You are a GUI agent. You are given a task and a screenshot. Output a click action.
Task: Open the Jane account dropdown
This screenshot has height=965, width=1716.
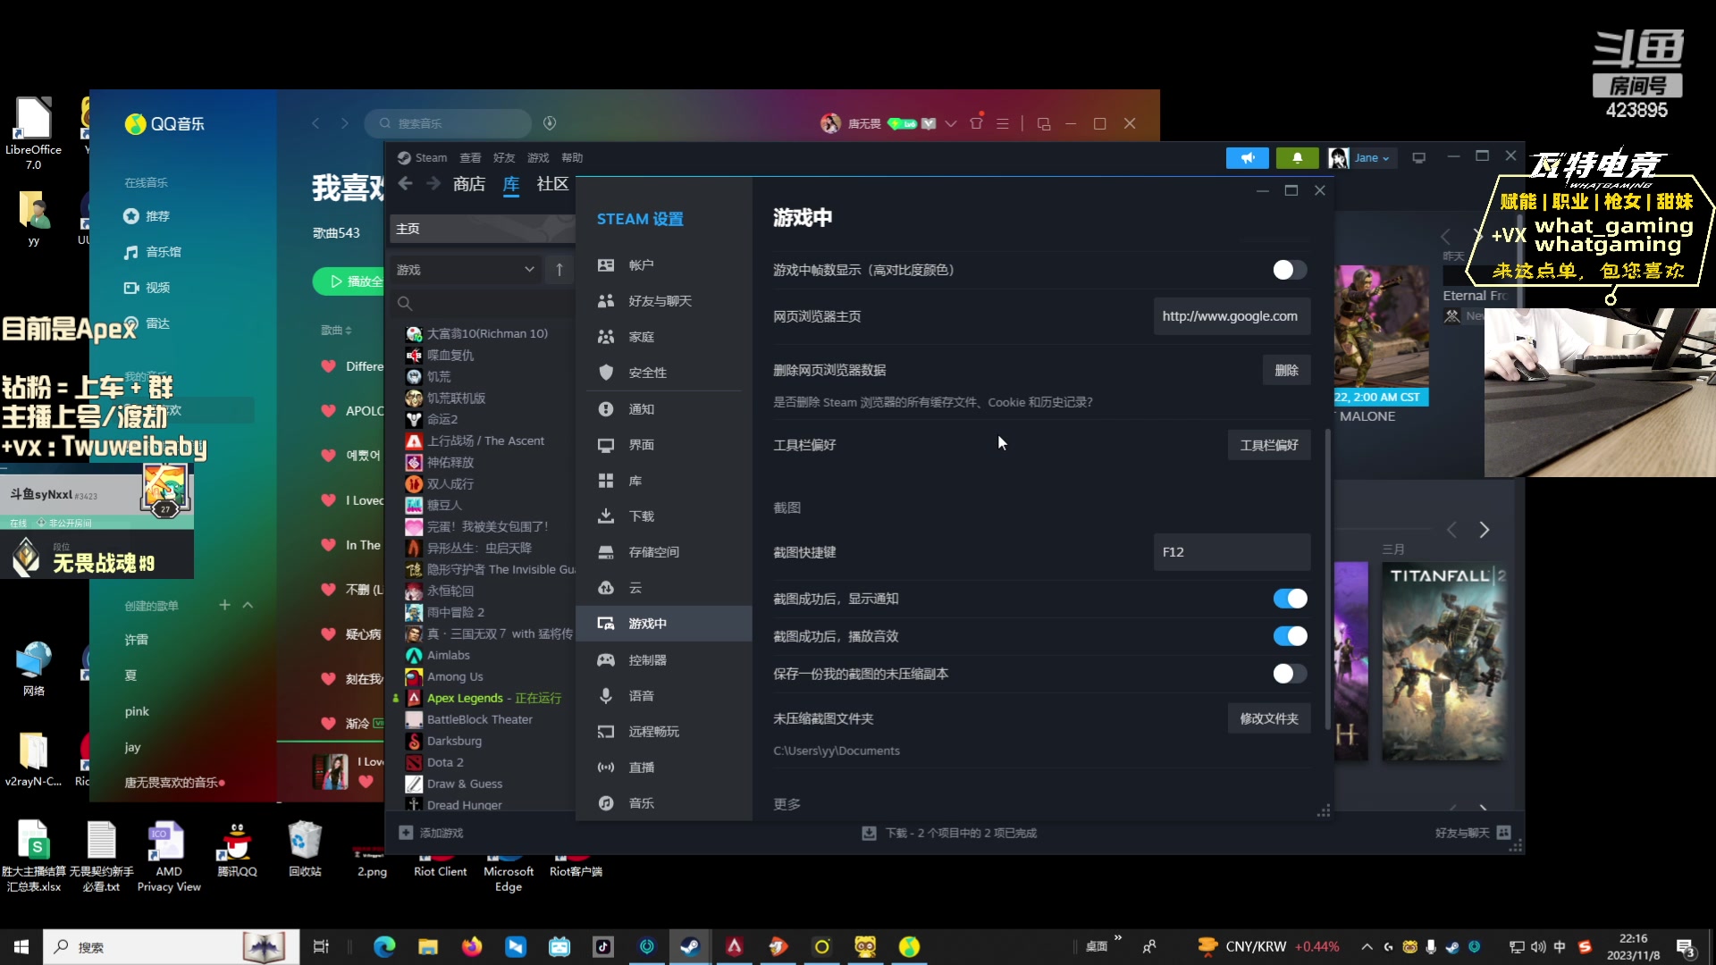point(1371,158)
